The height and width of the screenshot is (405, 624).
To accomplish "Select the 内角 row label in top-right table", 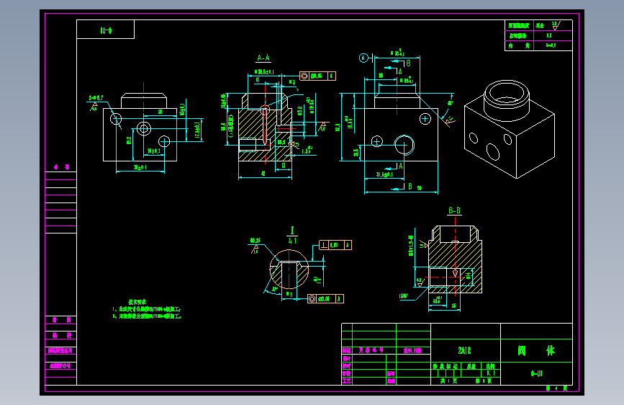I will point(519,45).
